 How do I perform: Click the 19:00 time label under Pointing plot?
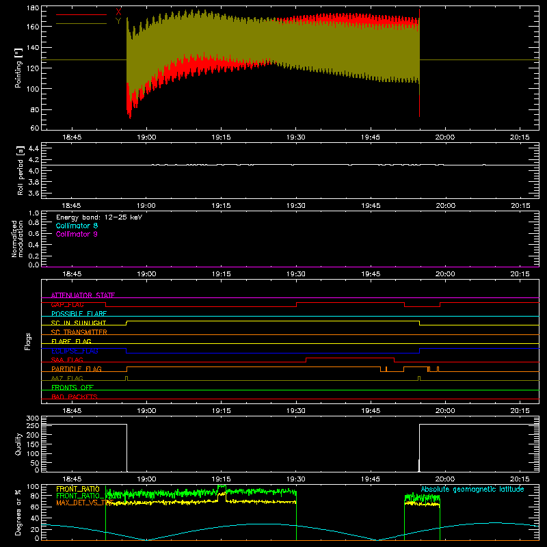[146, 137]
